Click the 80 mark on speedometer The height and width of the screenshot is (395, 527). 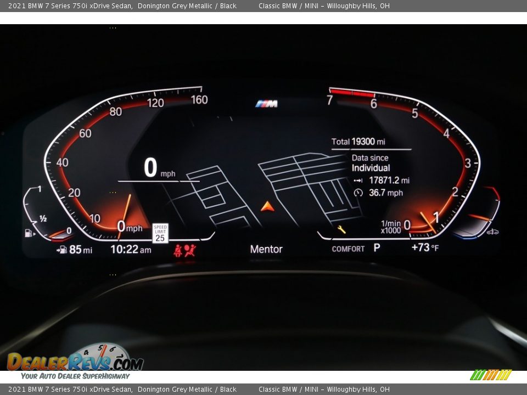pyautogui.click(x=116, y=111)
